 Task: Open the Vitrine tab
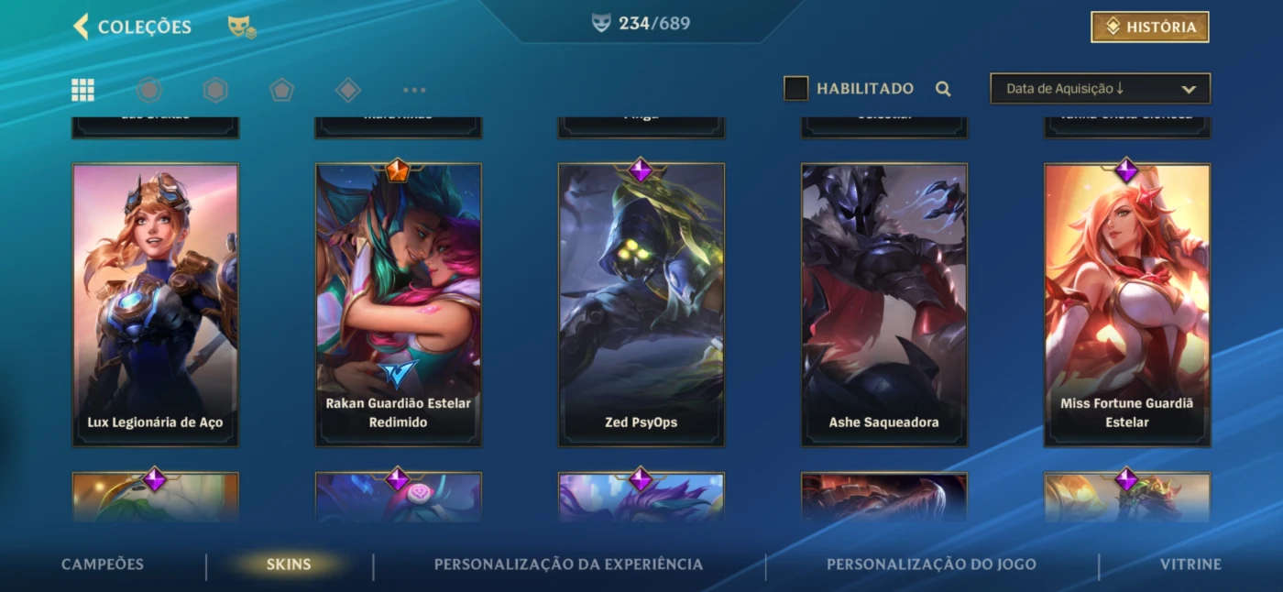pos(1190,565)
